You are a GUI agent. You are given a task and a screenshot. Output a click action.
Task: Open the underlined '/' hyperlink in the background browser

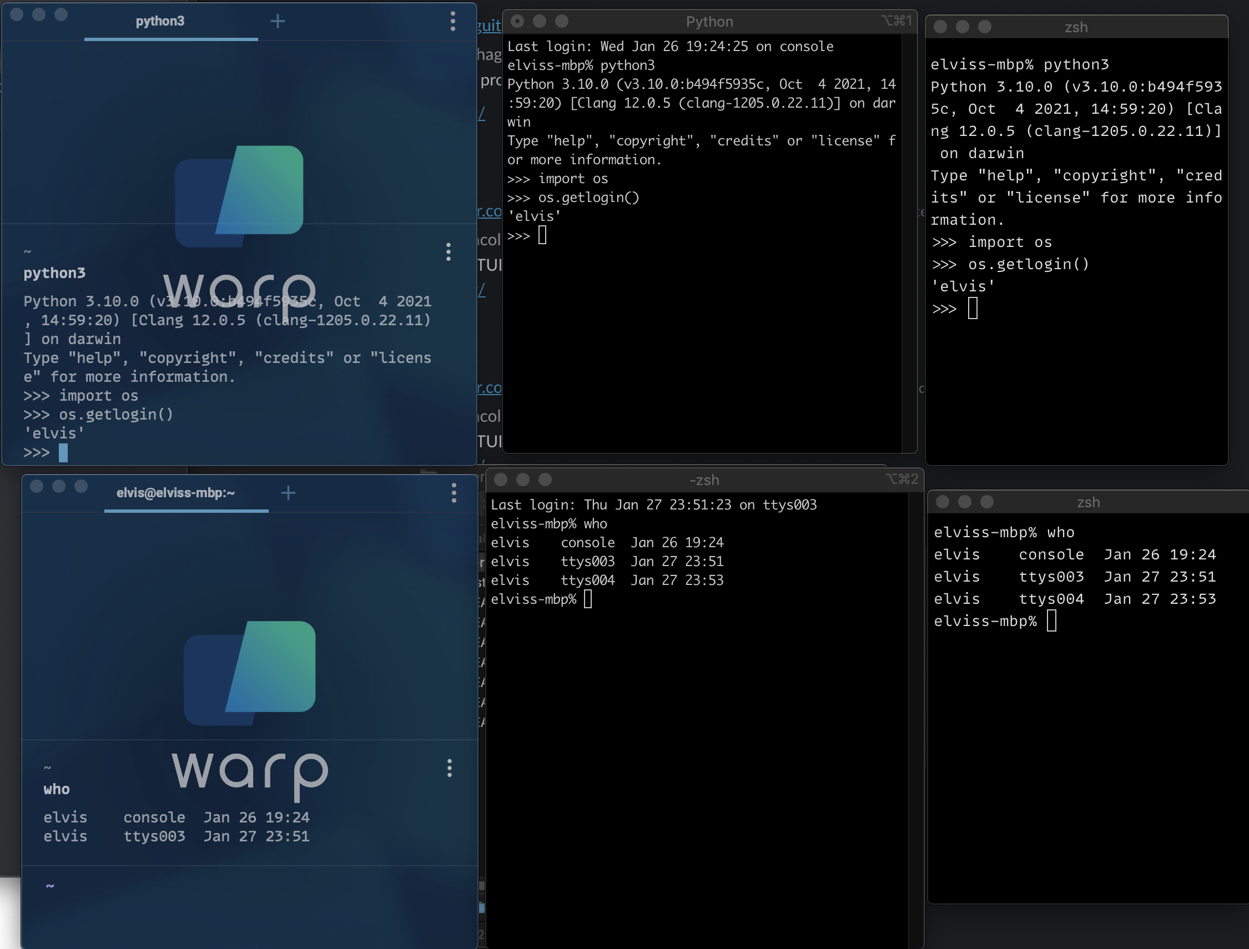[481, 114]
